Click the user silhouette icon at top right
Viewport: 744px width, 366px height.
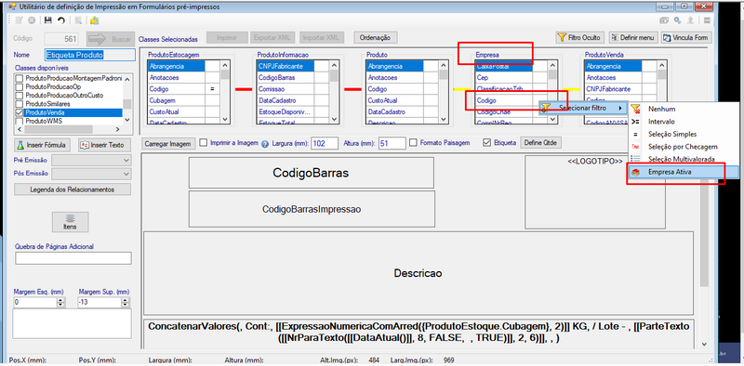[x=691, y=20]
